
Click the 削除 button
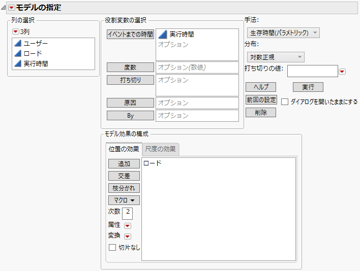point(261,113)
